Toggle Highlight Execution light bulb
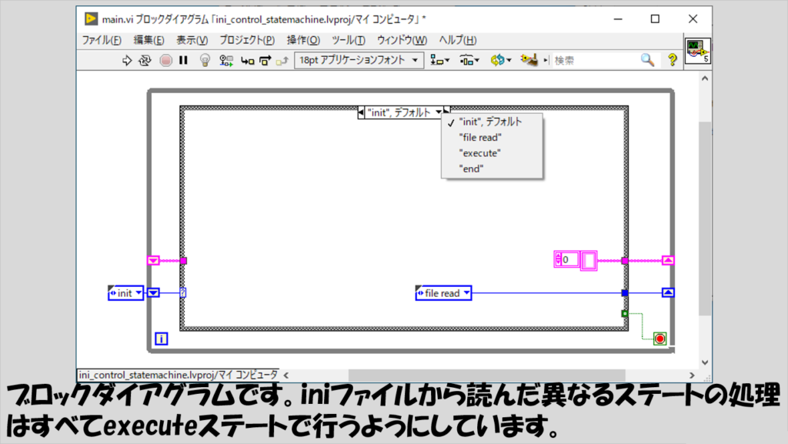The image size is (788, 444). 205,60
